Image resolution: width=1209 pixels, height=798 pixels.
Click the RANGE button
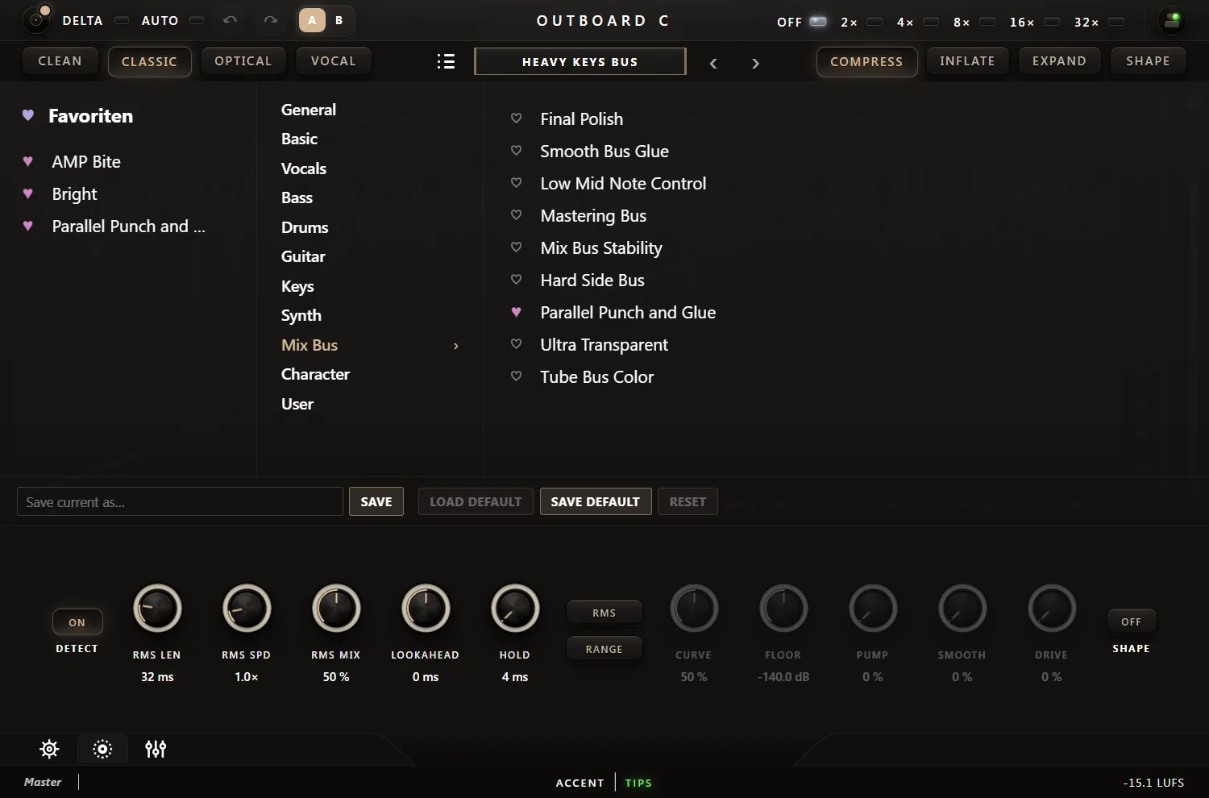[x=604, y=649]
